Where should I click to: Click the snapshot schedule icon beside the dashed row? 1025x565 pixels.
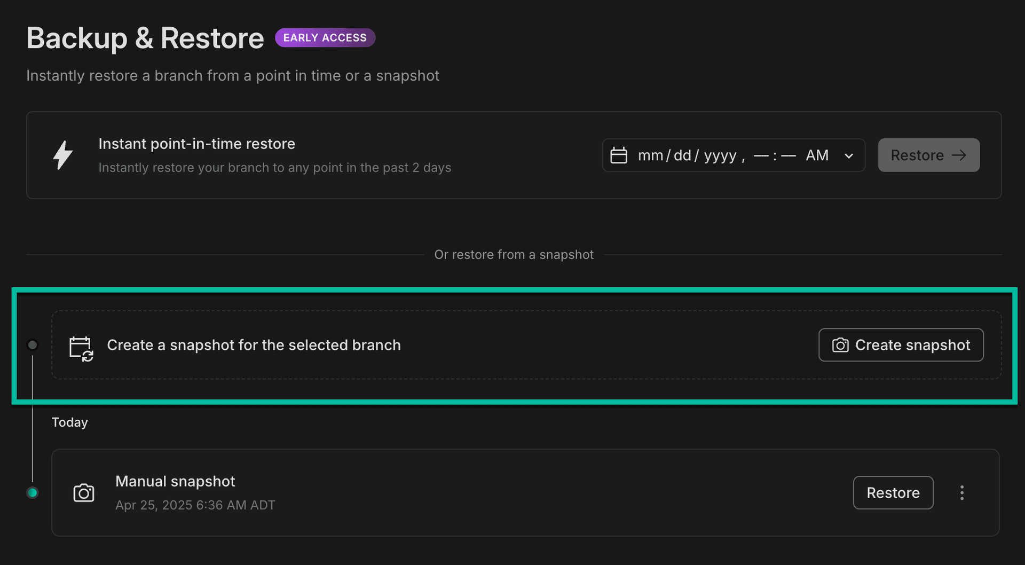[x=81, y=347]
